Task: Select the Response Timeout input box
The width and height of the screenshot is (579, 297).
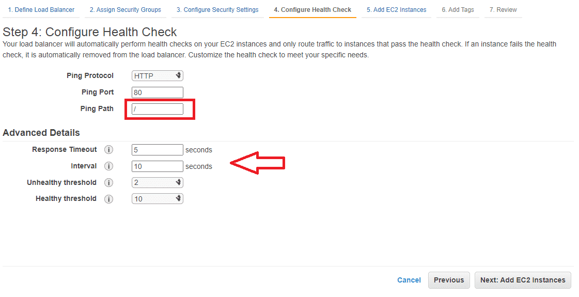Action: [158, 150]
